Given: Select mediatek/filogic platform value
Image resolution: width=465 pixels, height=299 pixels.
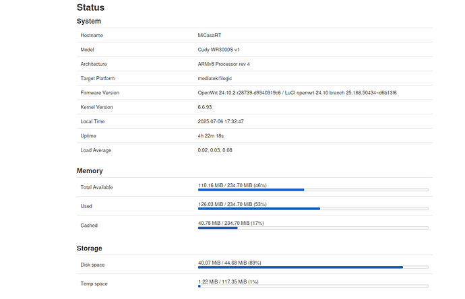Looking at the screenshot, I should point(215,79).
